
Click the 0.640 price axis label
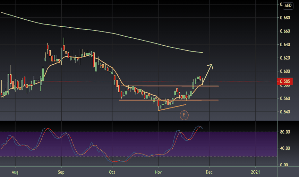point(285,45)
